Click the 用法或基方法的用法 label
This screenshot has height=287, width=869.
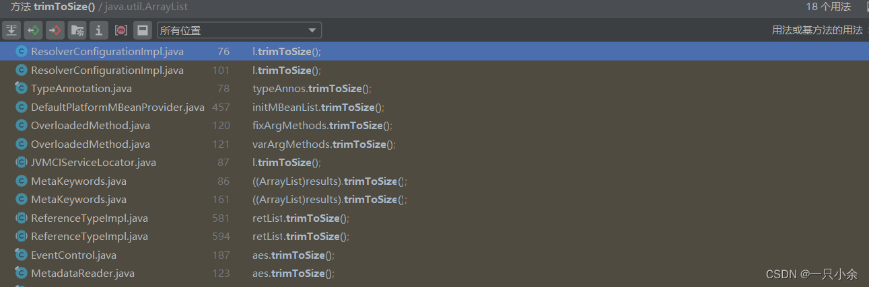point(816,30)
